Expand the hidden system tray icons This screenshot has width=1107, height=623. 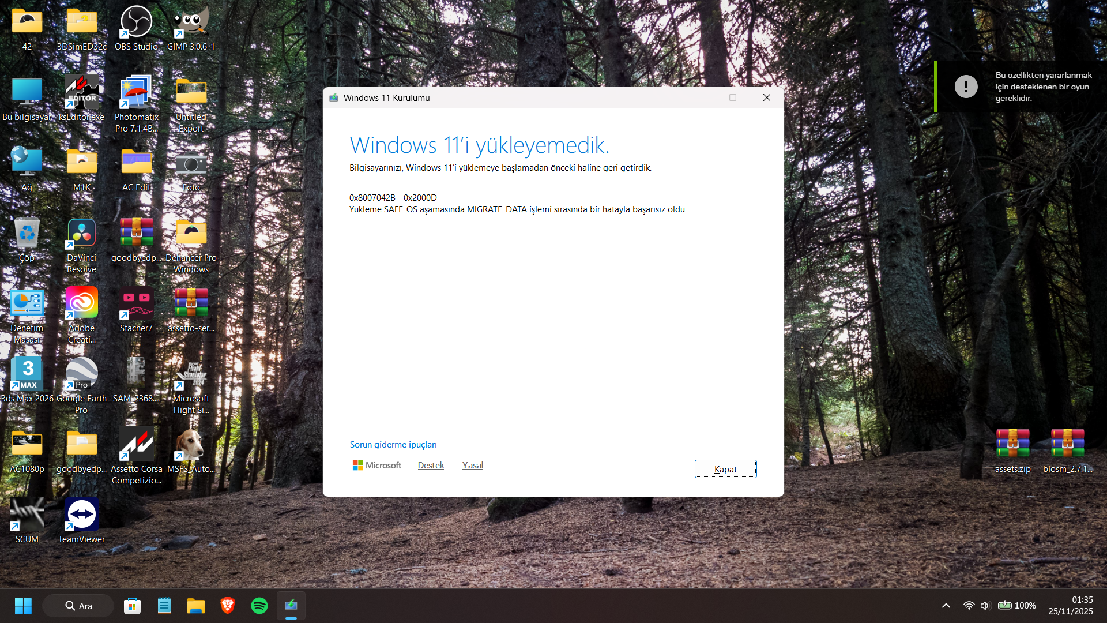pyautogui.click(x=946, y=606)
